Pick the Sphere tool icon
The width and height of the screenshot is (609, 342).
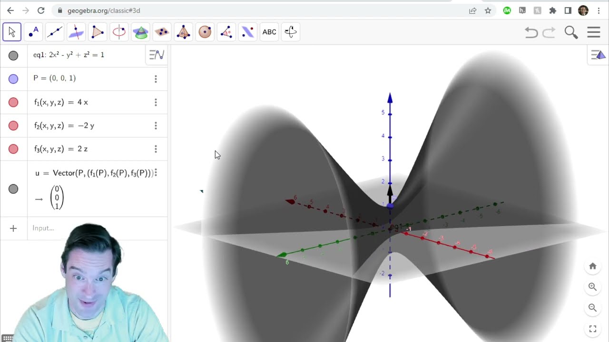pyautogui.click(x=205, y=32)
